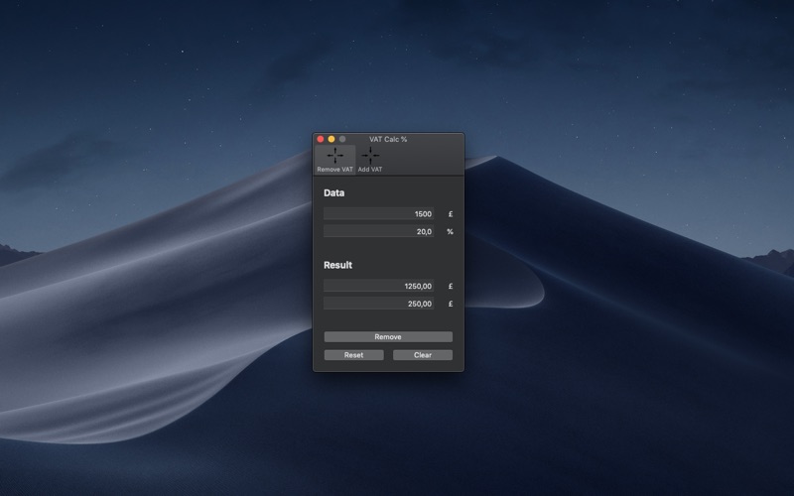
Task: Click the £ label beside 250,00
Action: coord(451,305)
